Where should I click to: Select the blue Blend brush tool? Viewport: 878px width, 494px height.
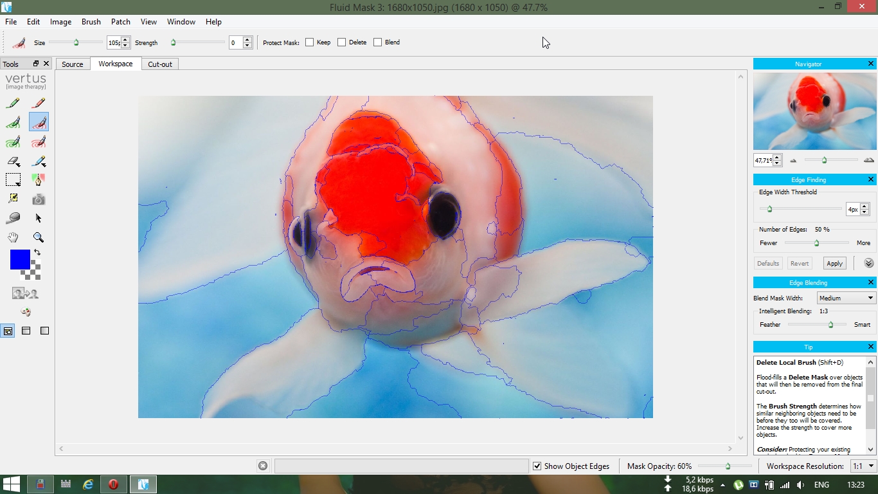pyautogui.click(x=39, y=161)
